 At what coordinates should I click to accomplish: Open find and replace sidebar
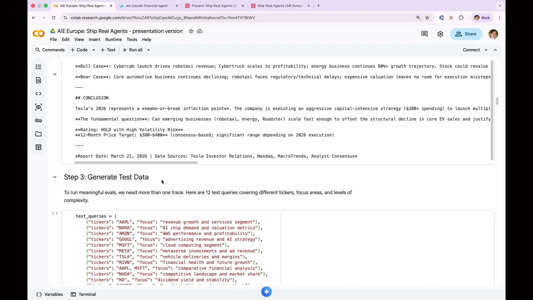(x=39, y=80)
